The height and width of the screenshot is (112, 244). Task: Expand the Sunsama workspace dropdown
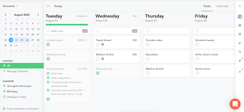[x=10, y=6]
